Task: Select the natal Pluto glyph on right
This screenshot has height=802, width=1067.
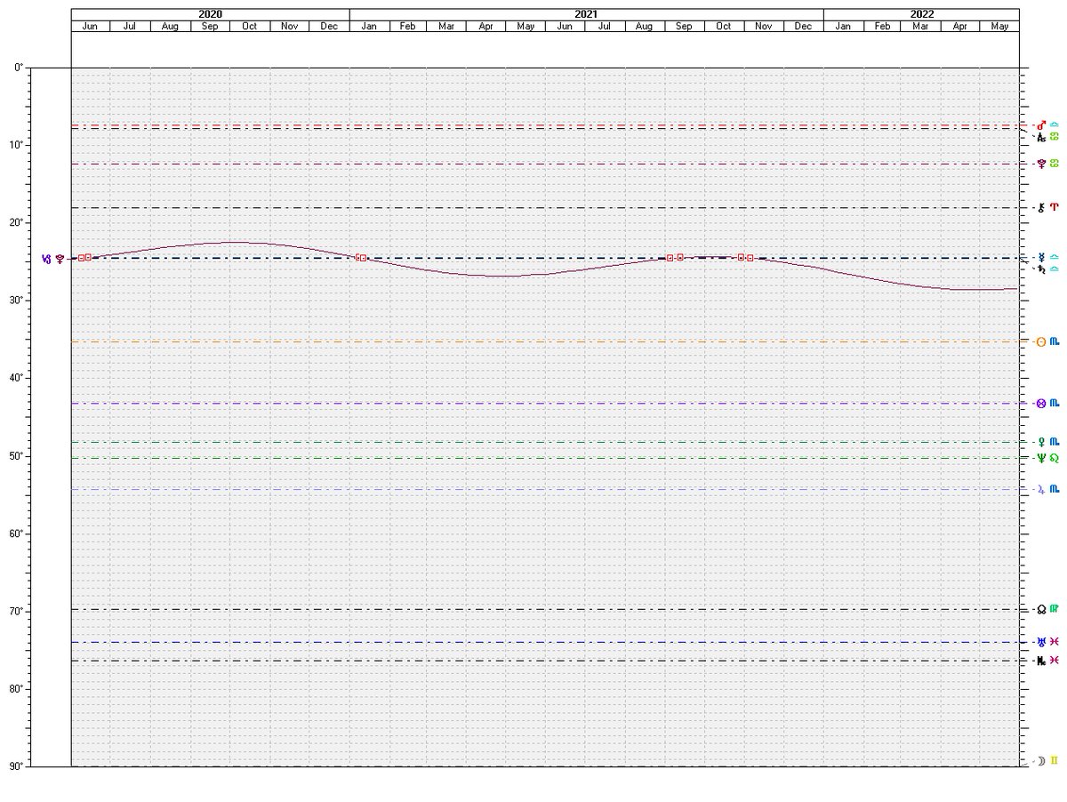Action: [1041, 164]
